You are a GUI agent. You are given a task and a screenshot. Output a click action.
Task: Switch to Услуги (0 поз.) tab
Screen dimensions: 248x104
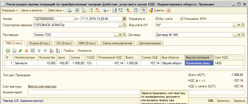(x=39, y=43)
